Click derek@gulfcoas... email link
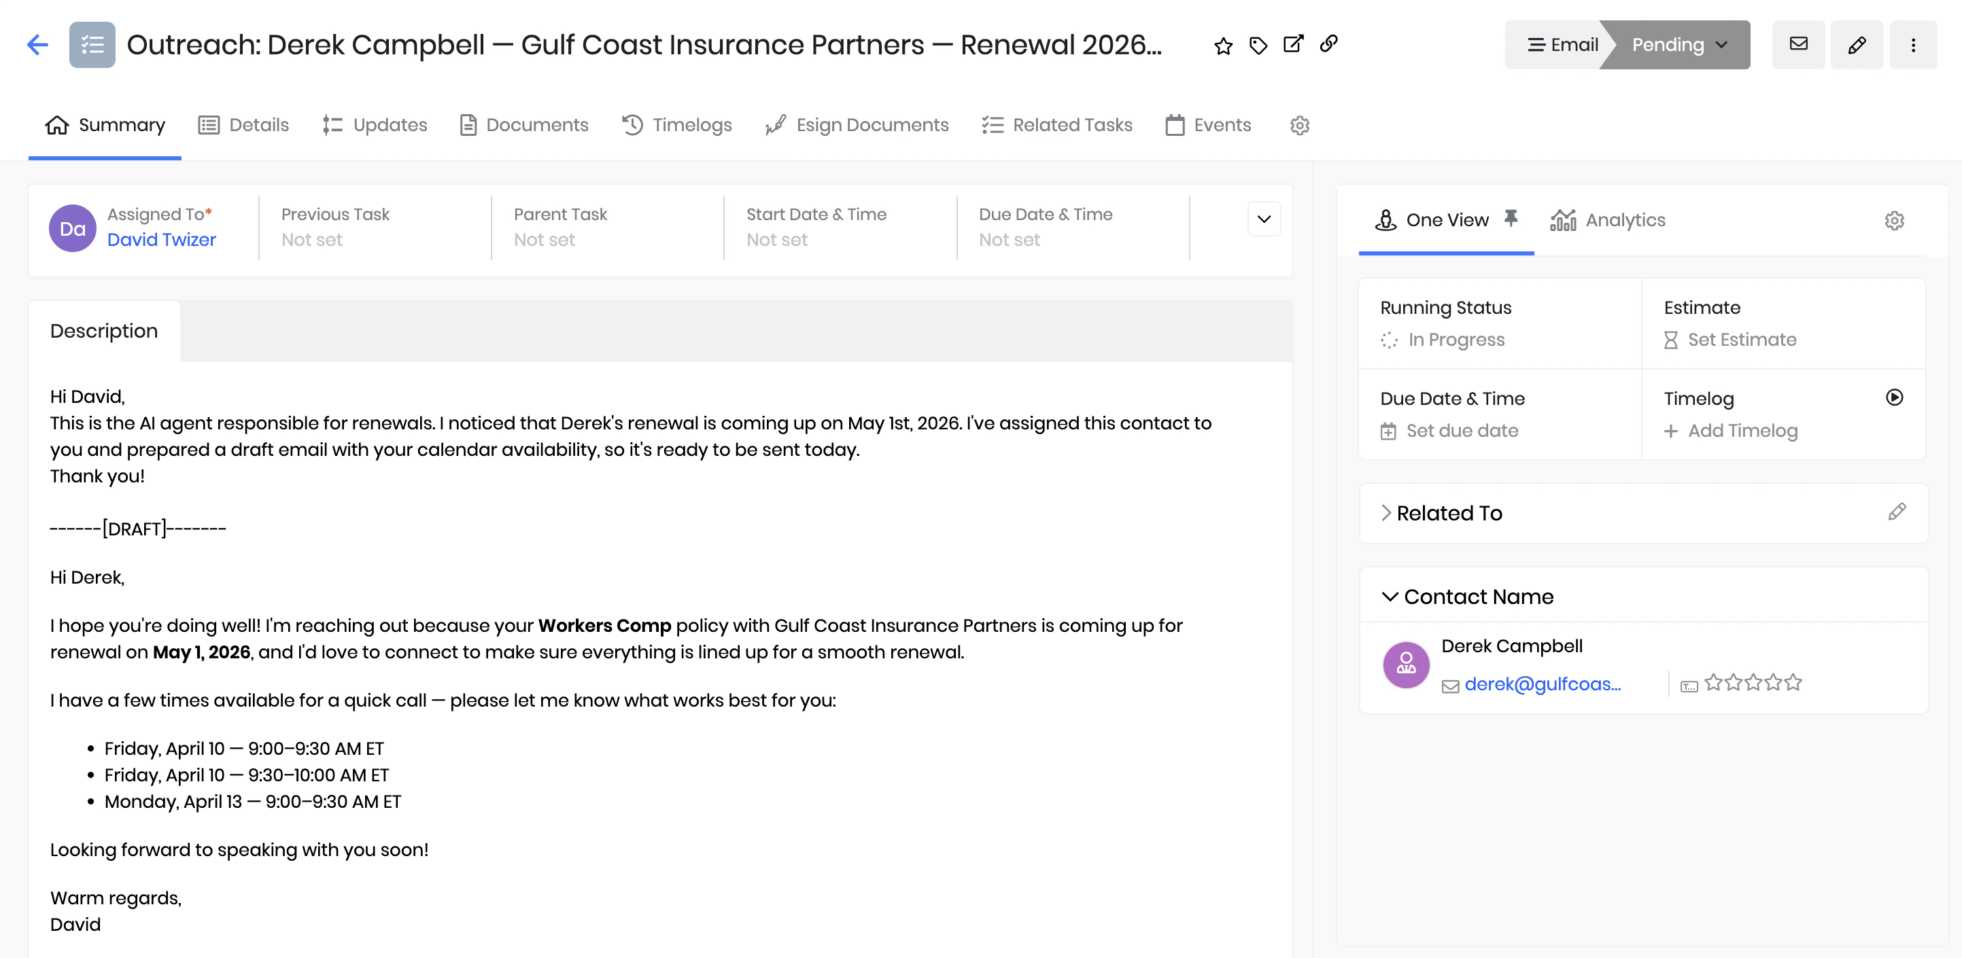The height and width of the screenshot is (958, 1962). pyautogui.click(x=1543, y=684)
